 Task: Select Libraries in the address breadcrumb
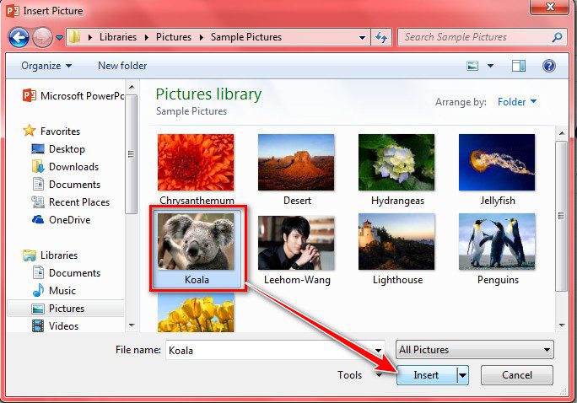(118, 37)
